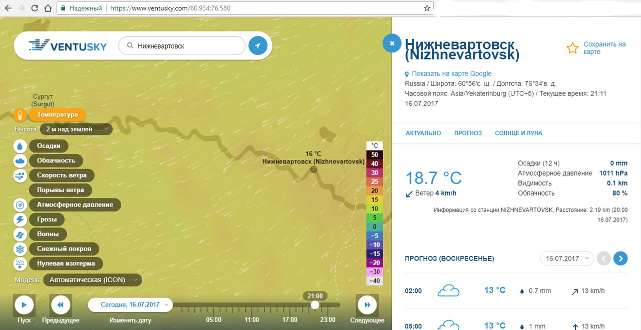Step forward with Следующее button

tap(367, 304)
